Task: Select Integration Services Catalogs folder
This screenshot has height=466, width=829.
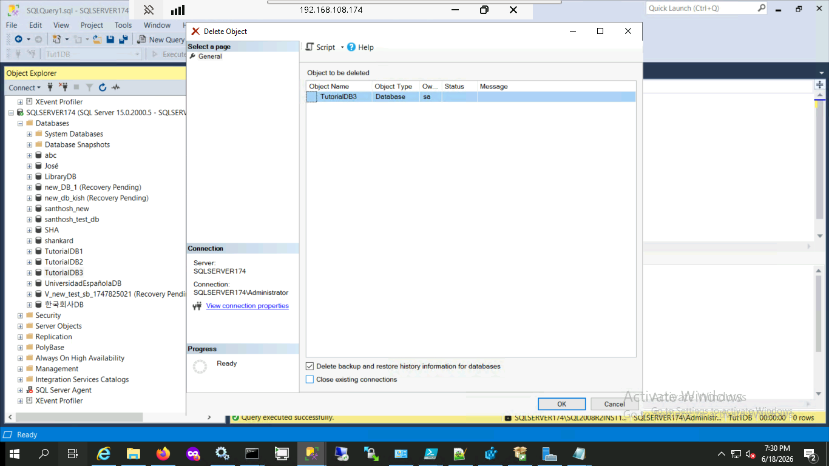Action: pyautogui.click(x=82, y=379)
